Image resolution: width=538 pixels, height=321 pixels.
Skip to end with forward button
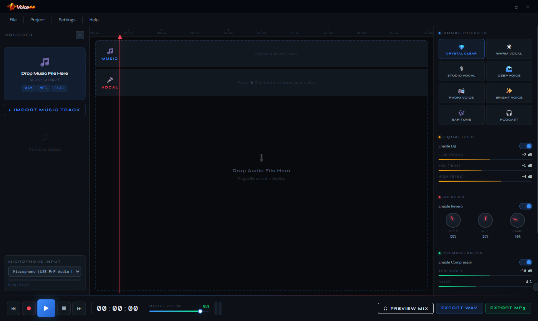click(79, 308)
